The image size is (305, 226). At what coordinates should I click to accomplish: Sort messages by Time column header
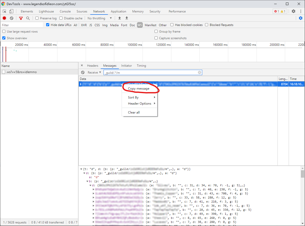[x=297, y=79]
